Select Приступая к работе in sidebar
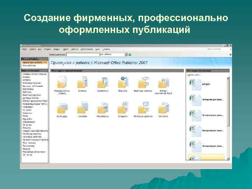The height and width of the screenshot is (189, 252). pyautogui.click(x=35, y=63)
